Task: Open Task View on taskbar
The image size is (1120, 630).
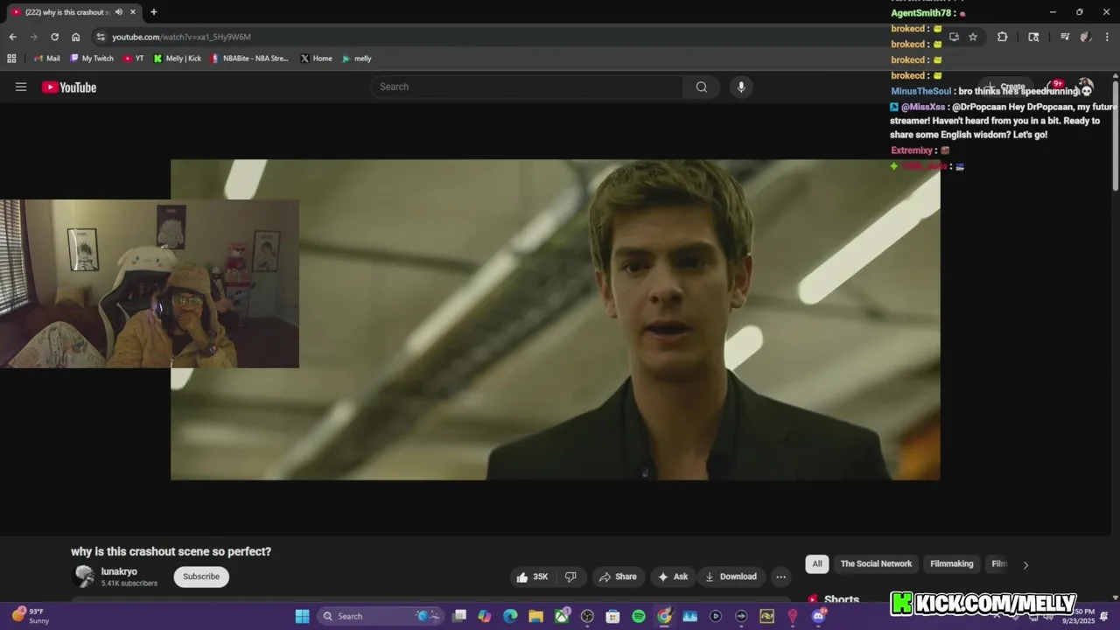Action: [459, 616]
